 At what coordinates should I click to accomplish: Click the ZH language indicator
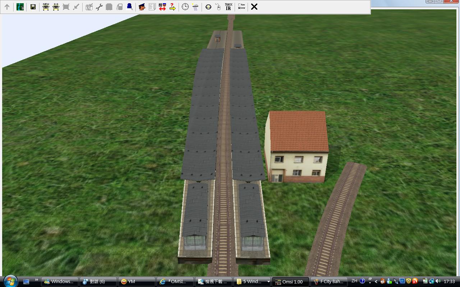[x=354, y=281]
